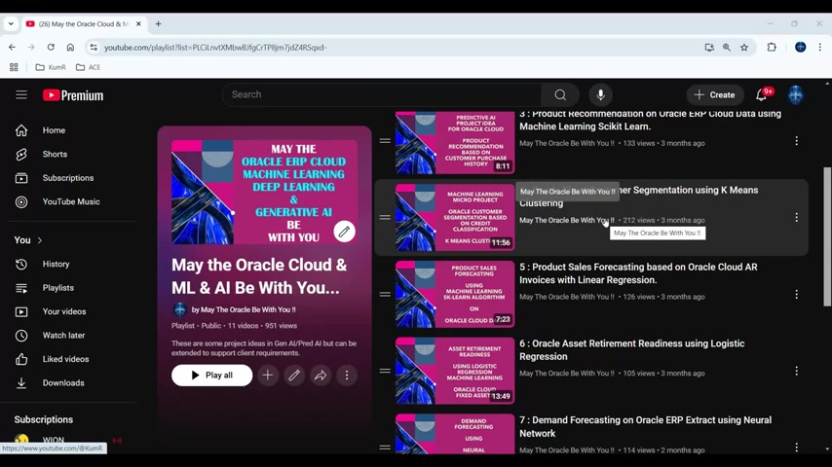The height and width of the screenshot is (467, 832).
Task: Expand the You section chevron
Action: coord(40,240)
